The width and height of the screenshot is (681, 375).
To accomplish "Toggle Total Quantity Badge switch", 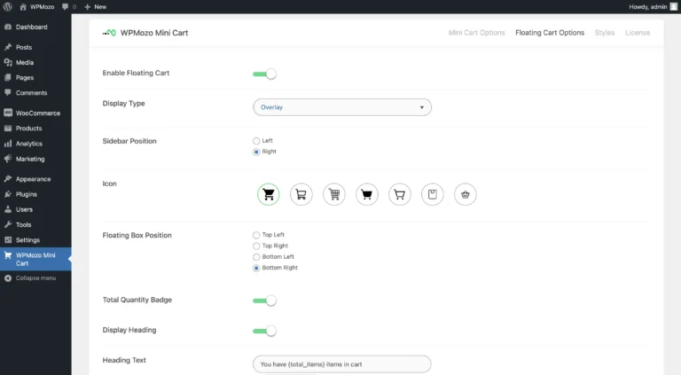I will click(264, 301).
